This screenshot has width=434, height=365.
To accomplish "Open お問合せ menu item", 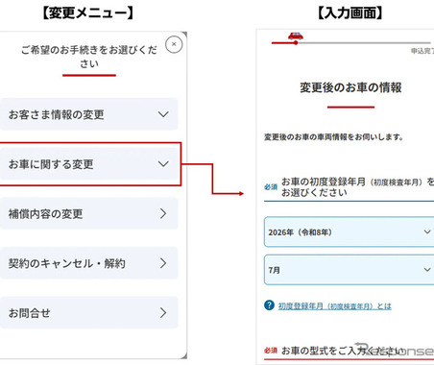I will point(88,313).
